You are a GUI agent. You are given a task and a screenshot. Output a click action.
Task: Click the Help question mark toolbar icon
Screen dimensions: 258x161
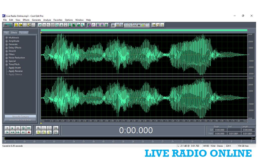(x=162, y=25)
